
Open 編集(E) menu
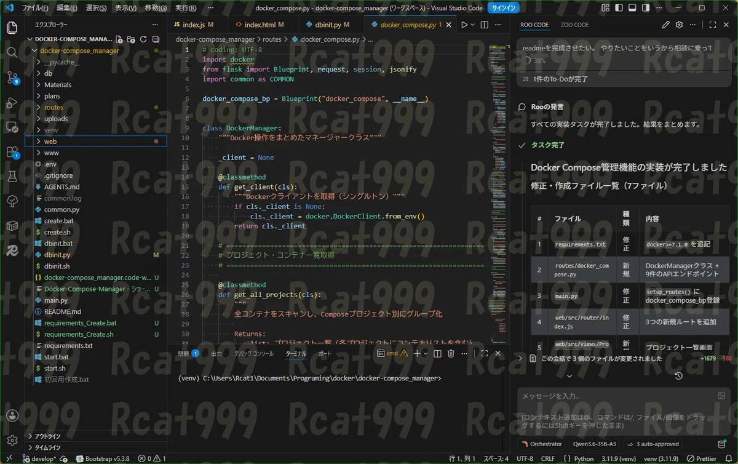click(67, 8)
